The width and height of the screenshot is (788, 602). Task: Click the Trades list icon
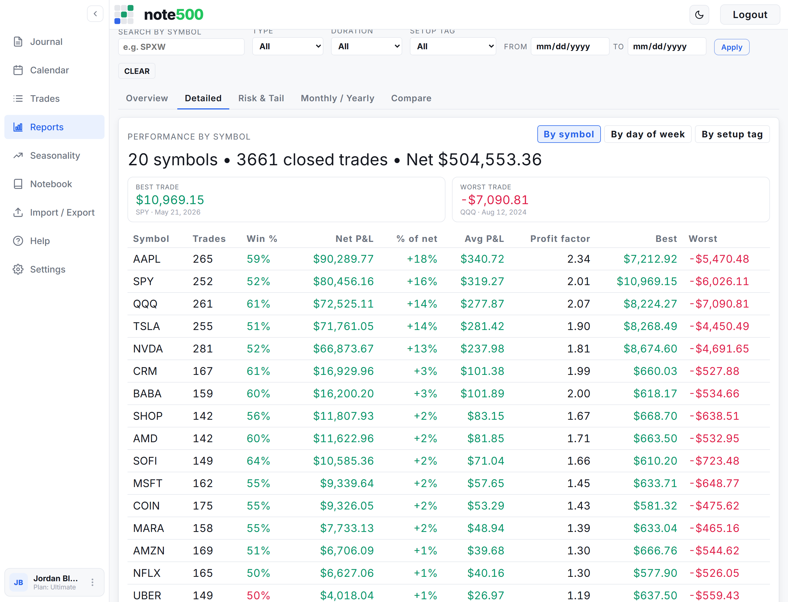pos(18,99)
